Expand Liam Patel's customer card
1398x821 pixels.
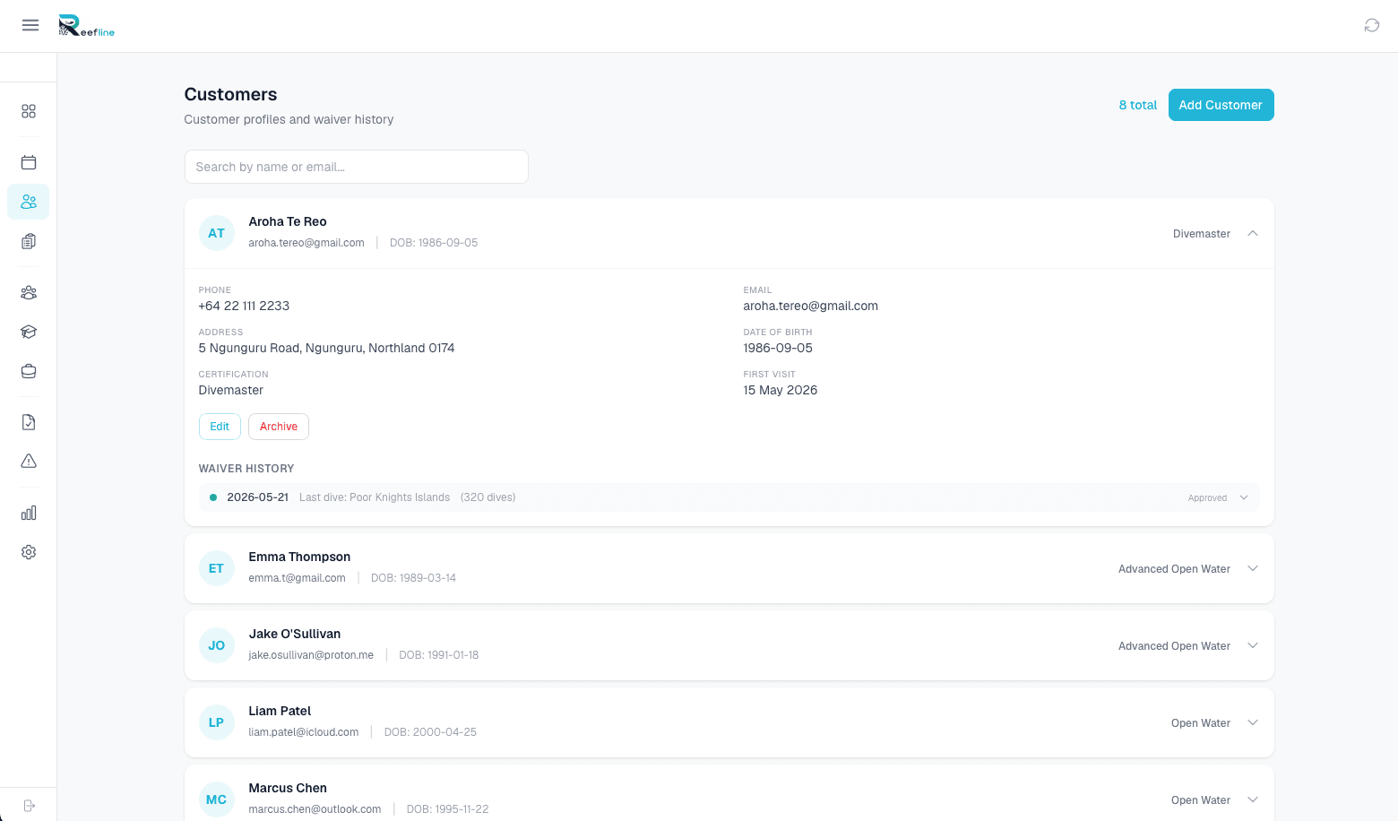(1253, 722)
